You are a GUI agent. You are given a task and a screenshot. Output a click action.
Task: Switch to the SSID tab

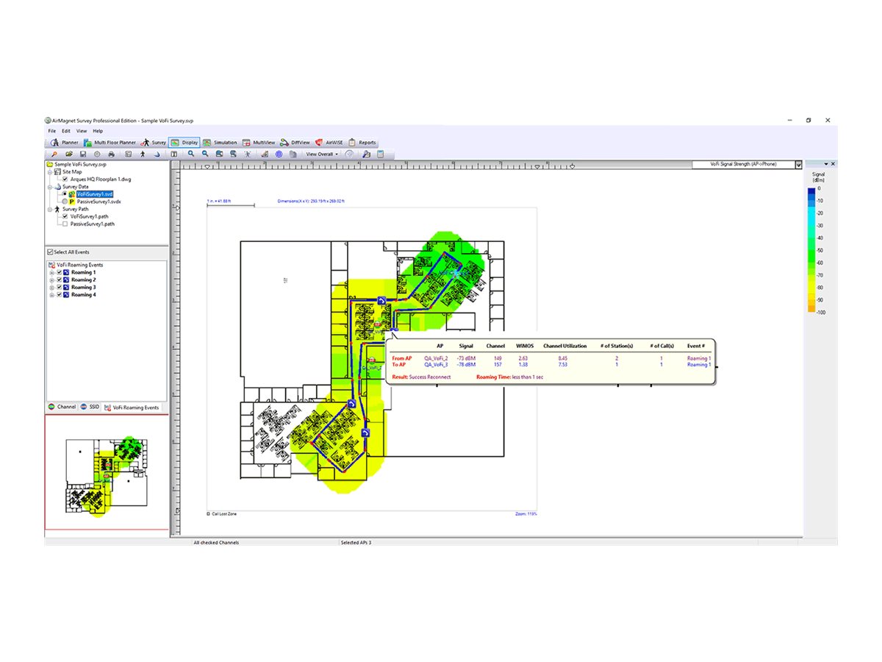click(90, 407)
